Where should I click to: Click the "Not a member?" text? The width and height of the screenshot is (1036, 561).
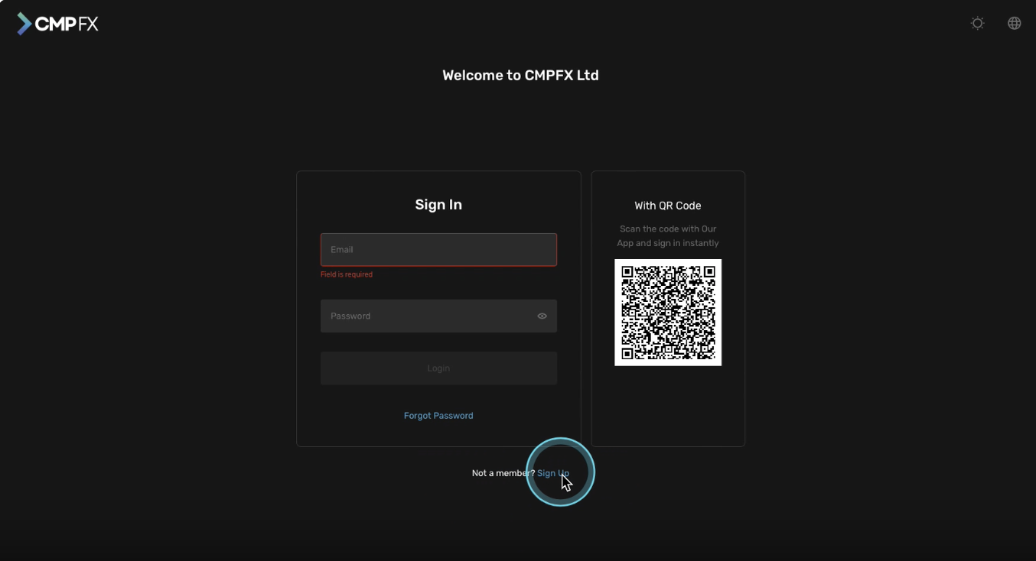(x=503, y=473)
